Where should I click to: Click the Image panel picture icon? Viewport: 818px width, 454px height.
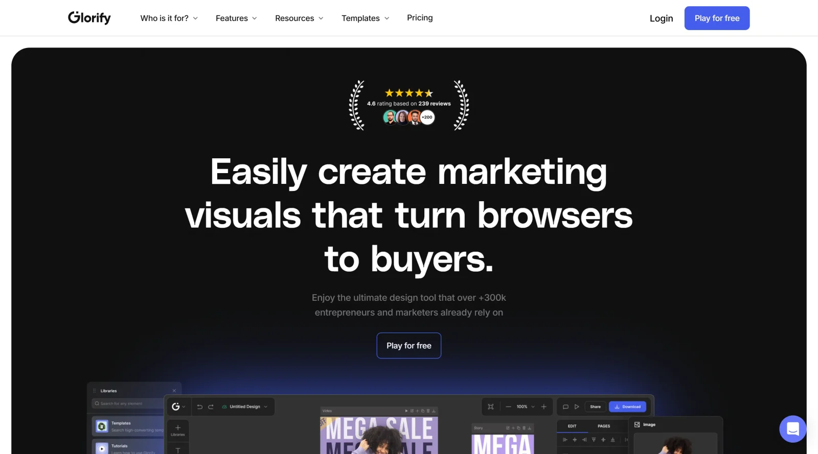(637, 424)
